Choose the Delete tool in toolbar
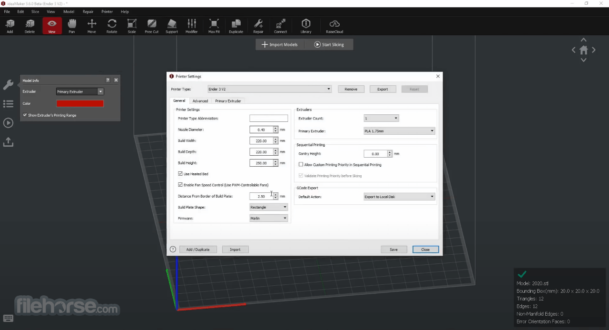Screen dimensions: 609x330 29,26
